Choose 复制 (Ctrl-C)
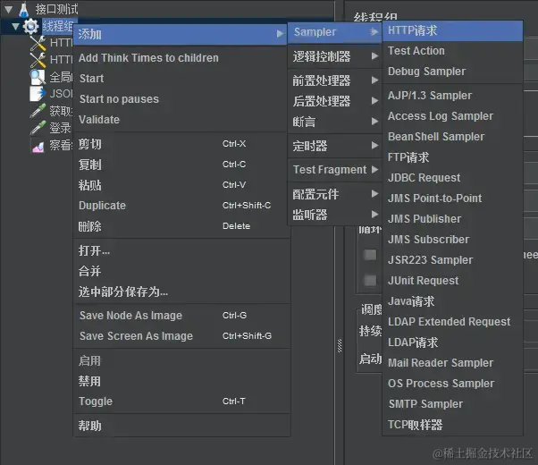 tap(181, 165)
